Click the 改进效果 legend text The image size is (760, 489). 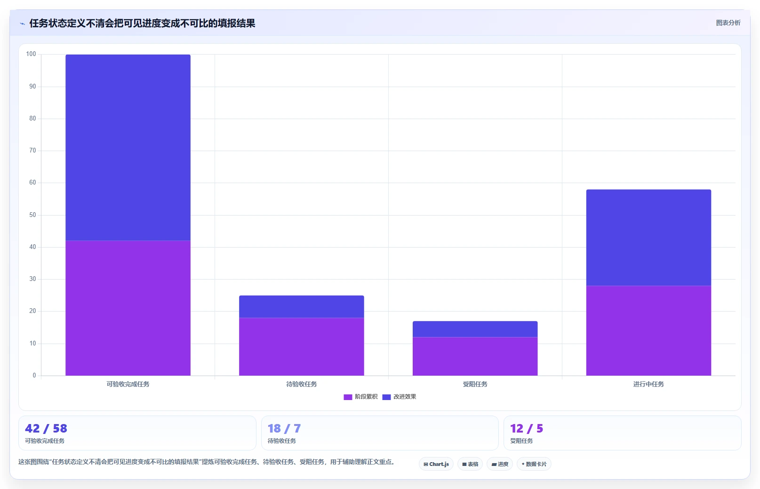pos(405,397)
